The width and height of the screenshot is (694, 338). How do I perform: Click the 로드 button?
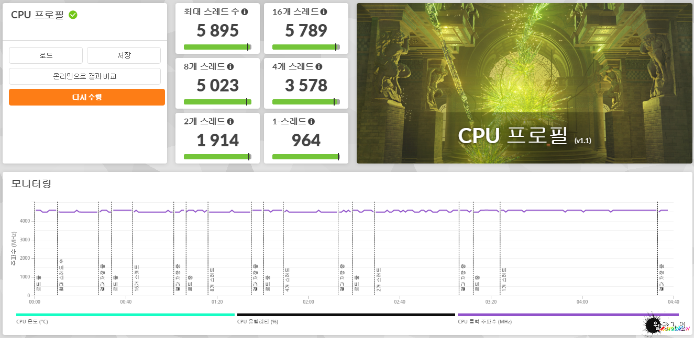[x=46, y=55]
